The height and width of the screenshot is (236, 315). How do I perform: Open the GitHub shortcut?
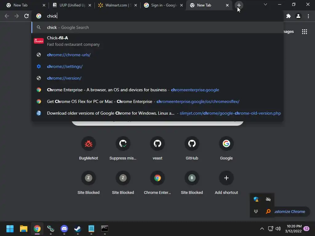point(192,148)
